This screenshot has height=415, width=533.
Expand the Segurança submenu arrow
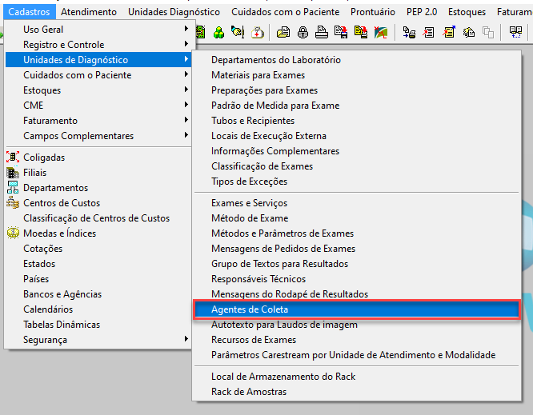pos(186,339)
